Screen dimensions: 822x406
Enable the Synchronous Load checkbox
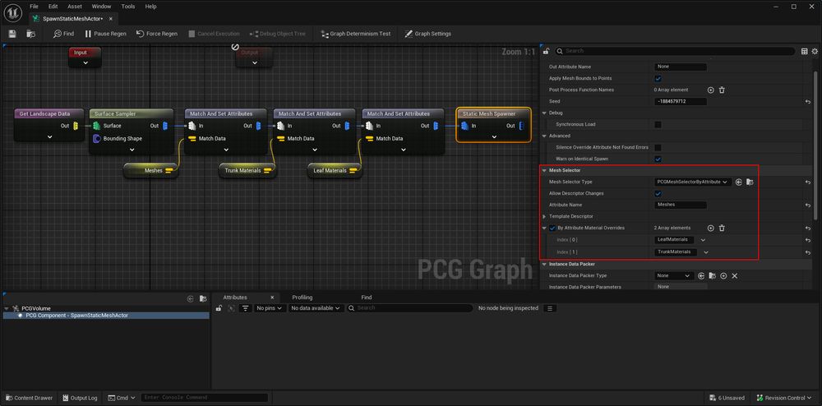658,125
